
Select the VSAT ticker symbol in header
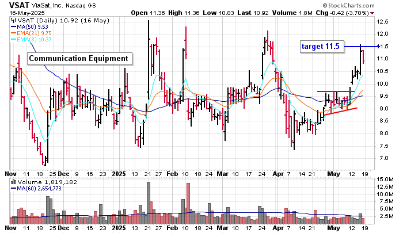pyautogui.click(x=19, y=5)
